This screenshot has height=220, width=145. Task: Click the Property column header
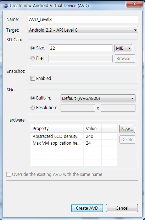pyautogui.click(x=57, y=129)
